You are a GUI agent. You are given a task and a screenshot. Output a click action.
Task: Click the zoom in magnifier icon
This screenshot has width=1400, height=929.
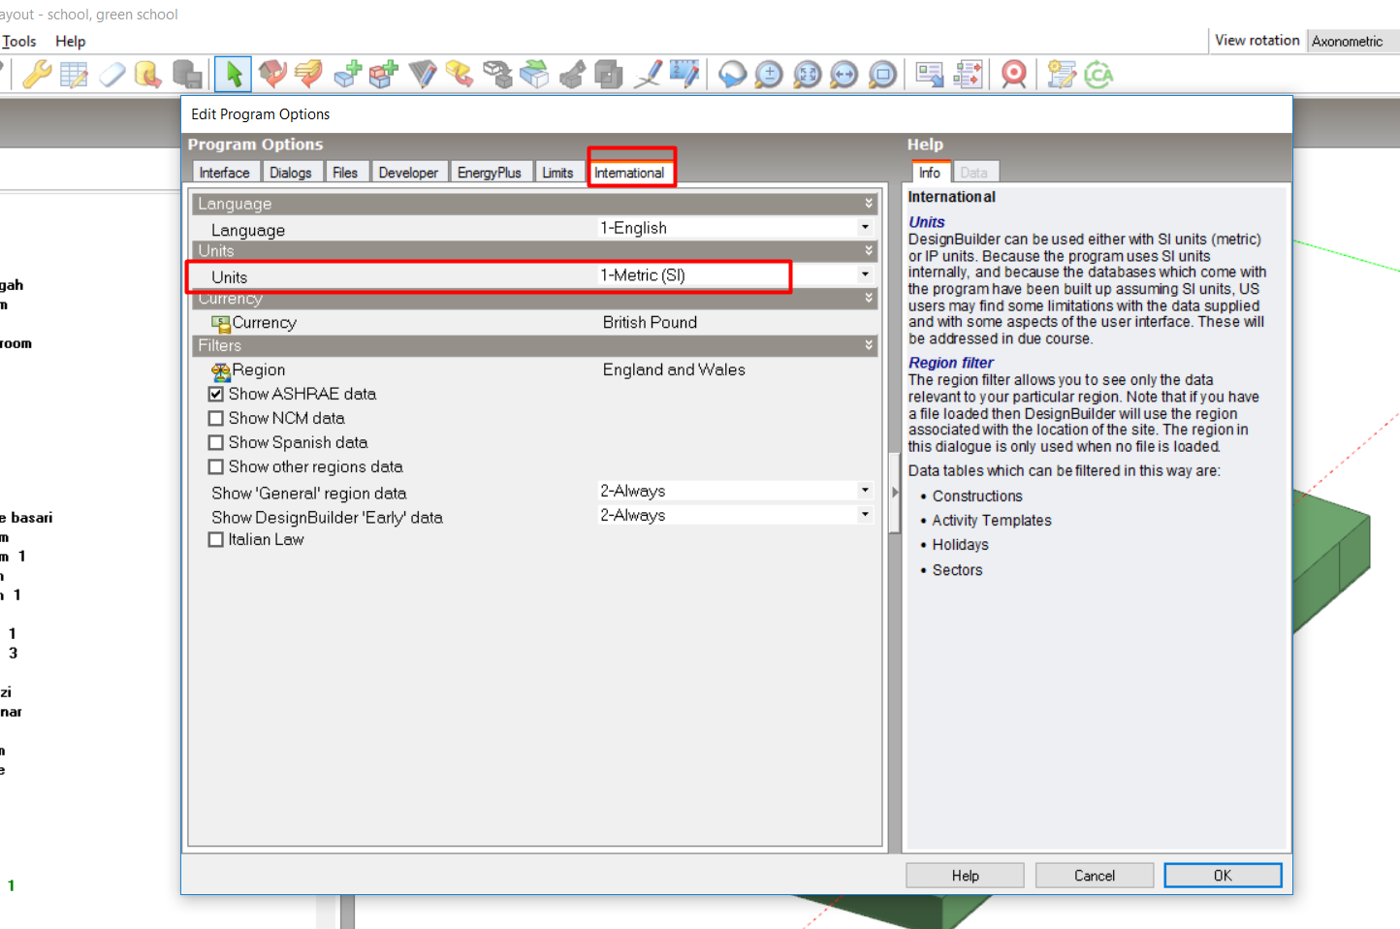tap(769, 75)
